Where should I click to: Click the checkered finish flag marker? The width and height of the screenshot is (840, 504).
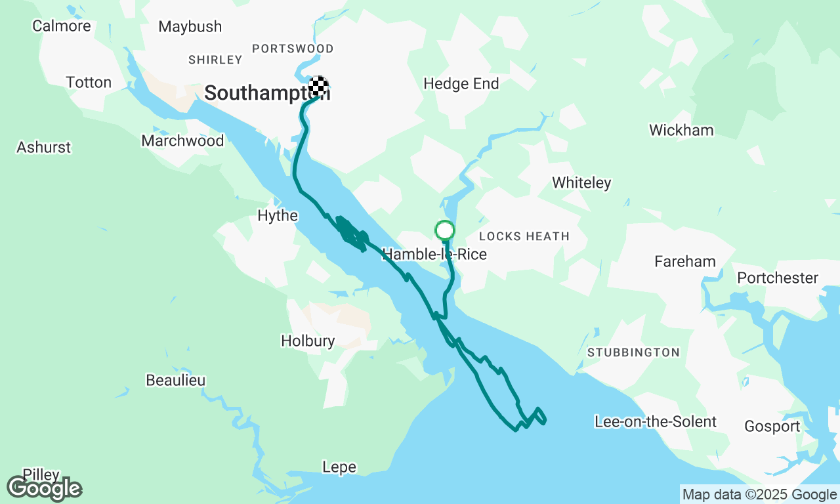[318, 86]
